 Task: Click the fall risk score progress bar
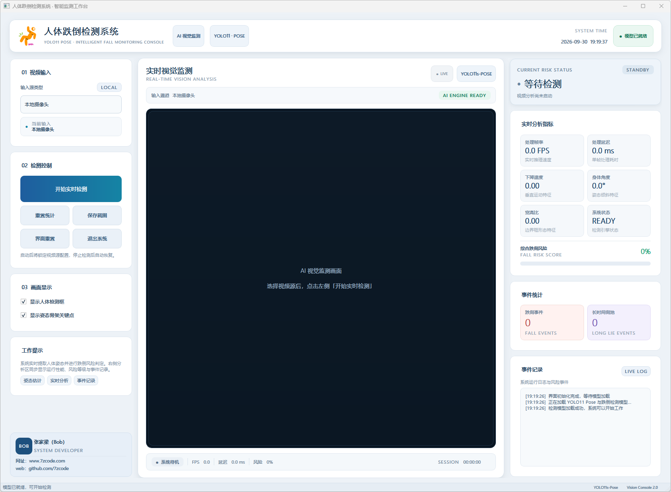point(585,264)
